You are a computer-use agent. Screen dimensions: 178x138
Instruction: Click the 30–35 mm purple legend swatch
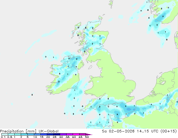pyautogui.click(x=63, y=134)
